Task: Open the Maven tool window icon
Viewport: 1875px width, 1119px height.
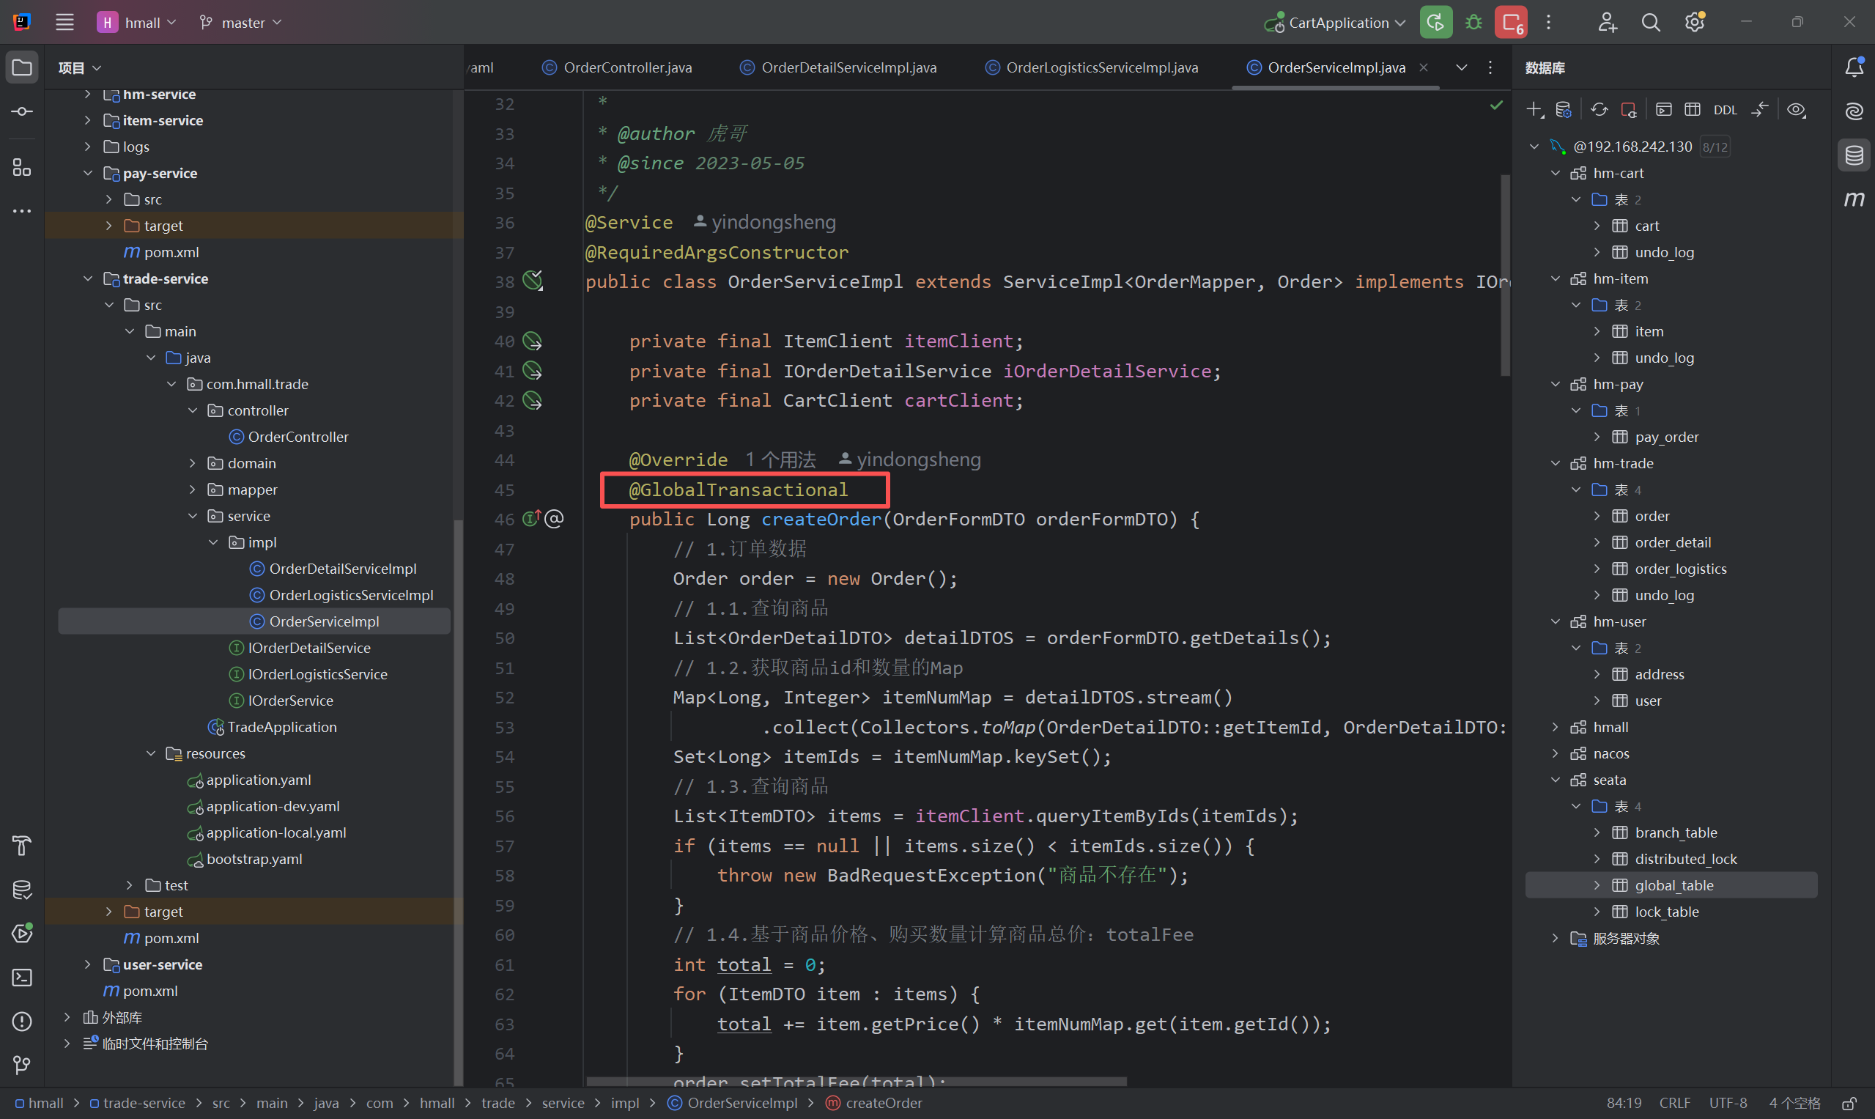Action: click(x=1854, y=199)
